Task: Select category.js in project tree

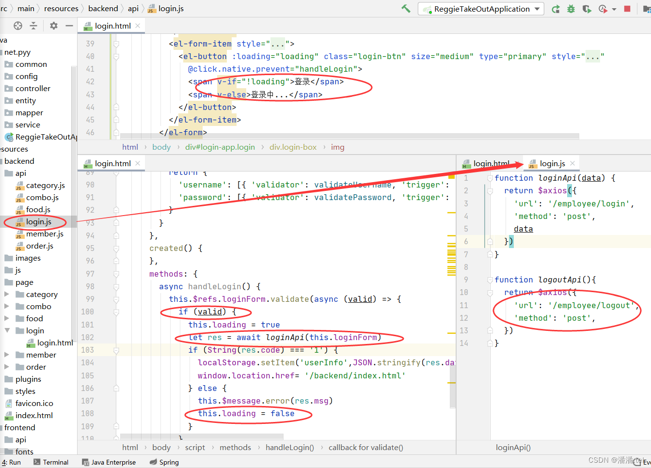Action: tap(40, 186)
